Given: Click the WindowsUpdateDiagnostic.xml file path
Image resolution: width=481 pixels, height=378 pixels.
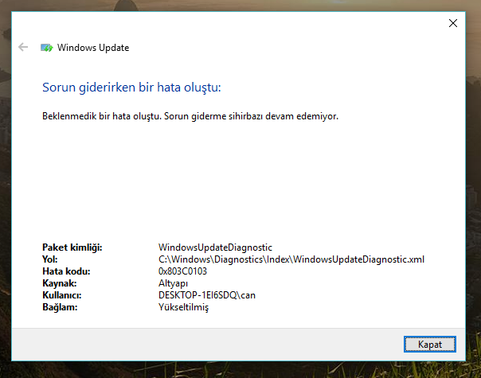Looking at the screenshot, I should 291,259.
